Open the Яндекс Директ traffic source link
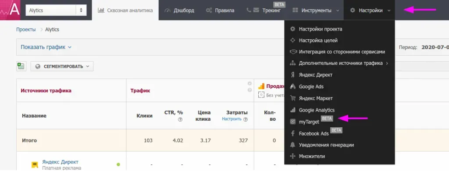449x171 pixels. (x=60, y=162)
